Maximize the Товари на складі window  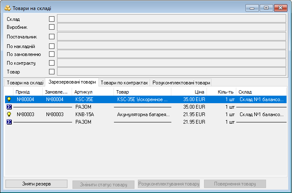pos(266,8)
